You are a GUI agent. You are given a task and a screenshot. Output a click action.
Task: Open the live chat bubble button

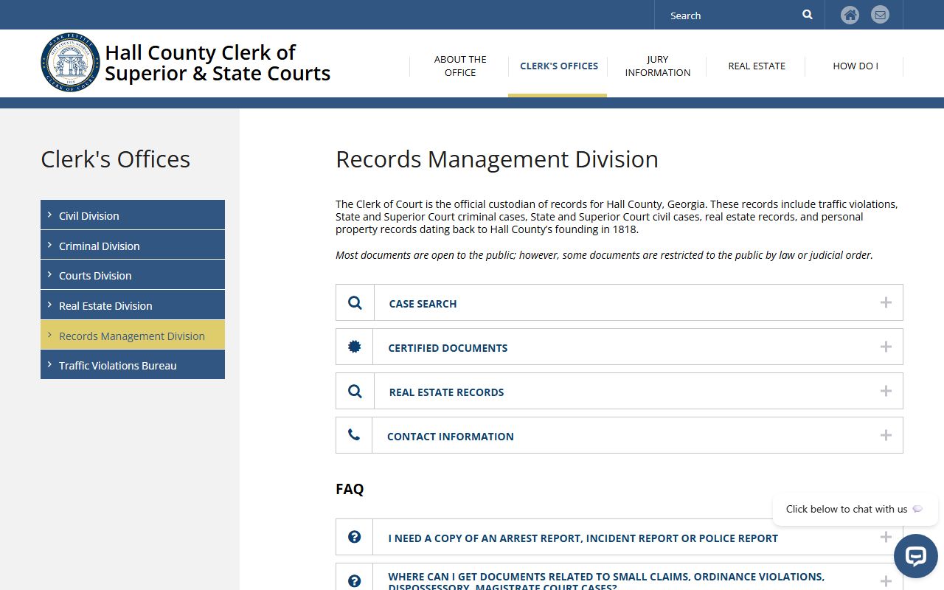(x=915, y=556)
